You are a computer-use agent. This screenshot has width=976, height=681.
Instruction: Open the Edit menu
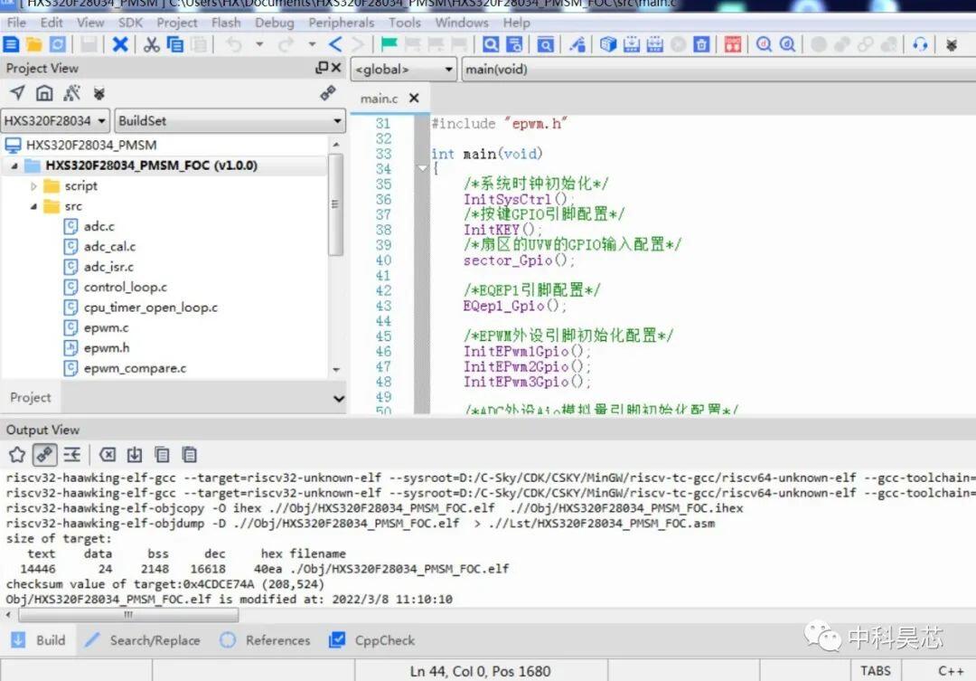click(51, 23)
